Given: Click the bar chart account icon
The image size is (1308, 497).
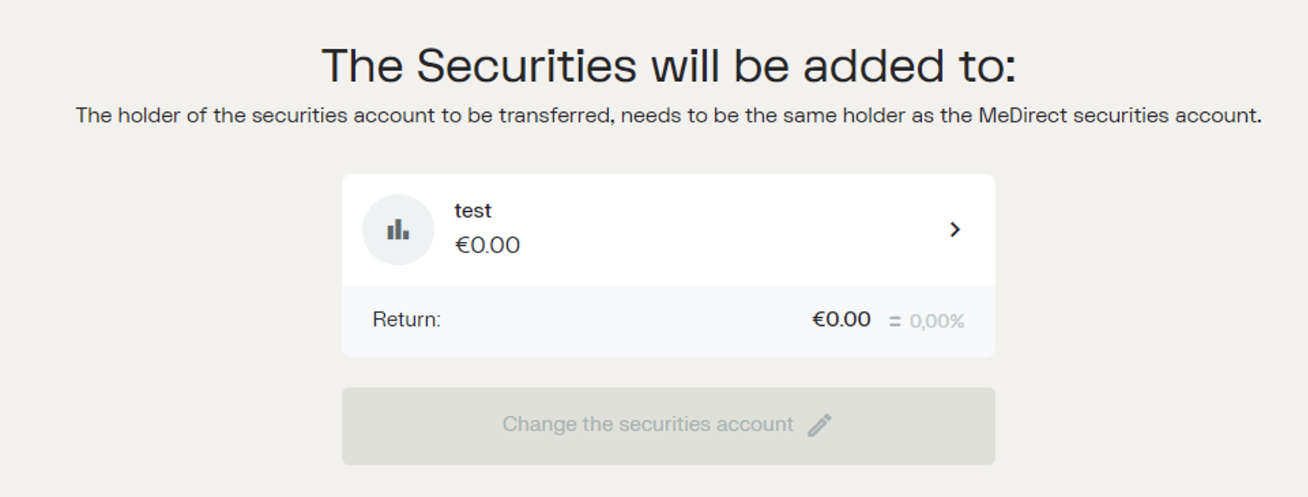Looking at the screenshot, I should 398,230.
